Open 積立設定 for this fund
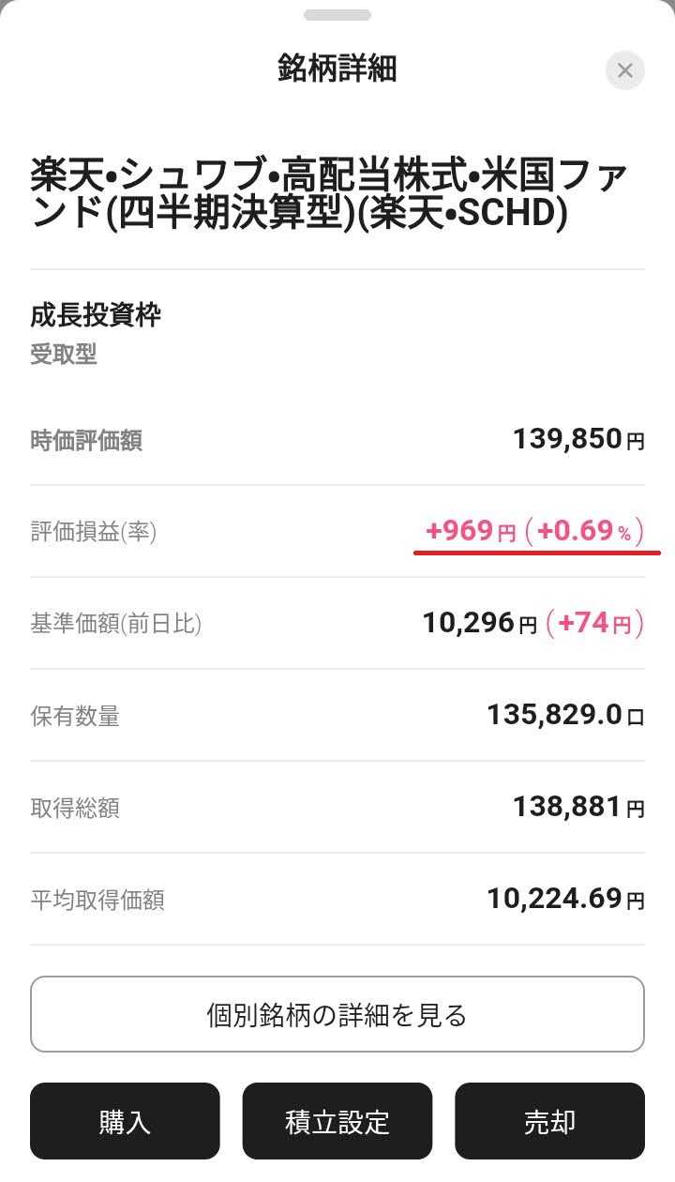675x1182 pixels. tap(337, 1121)
